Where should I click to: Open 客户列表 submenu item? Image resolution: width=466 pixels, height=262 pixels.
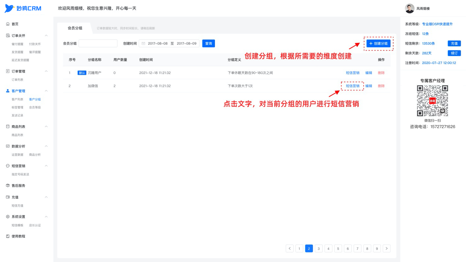[x=17, y=99]
